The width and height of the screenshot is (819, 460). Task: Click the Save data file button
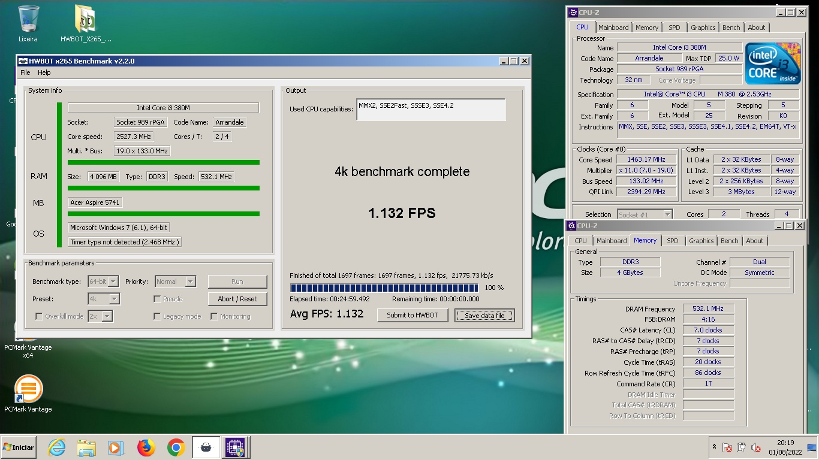click(484, 315)
